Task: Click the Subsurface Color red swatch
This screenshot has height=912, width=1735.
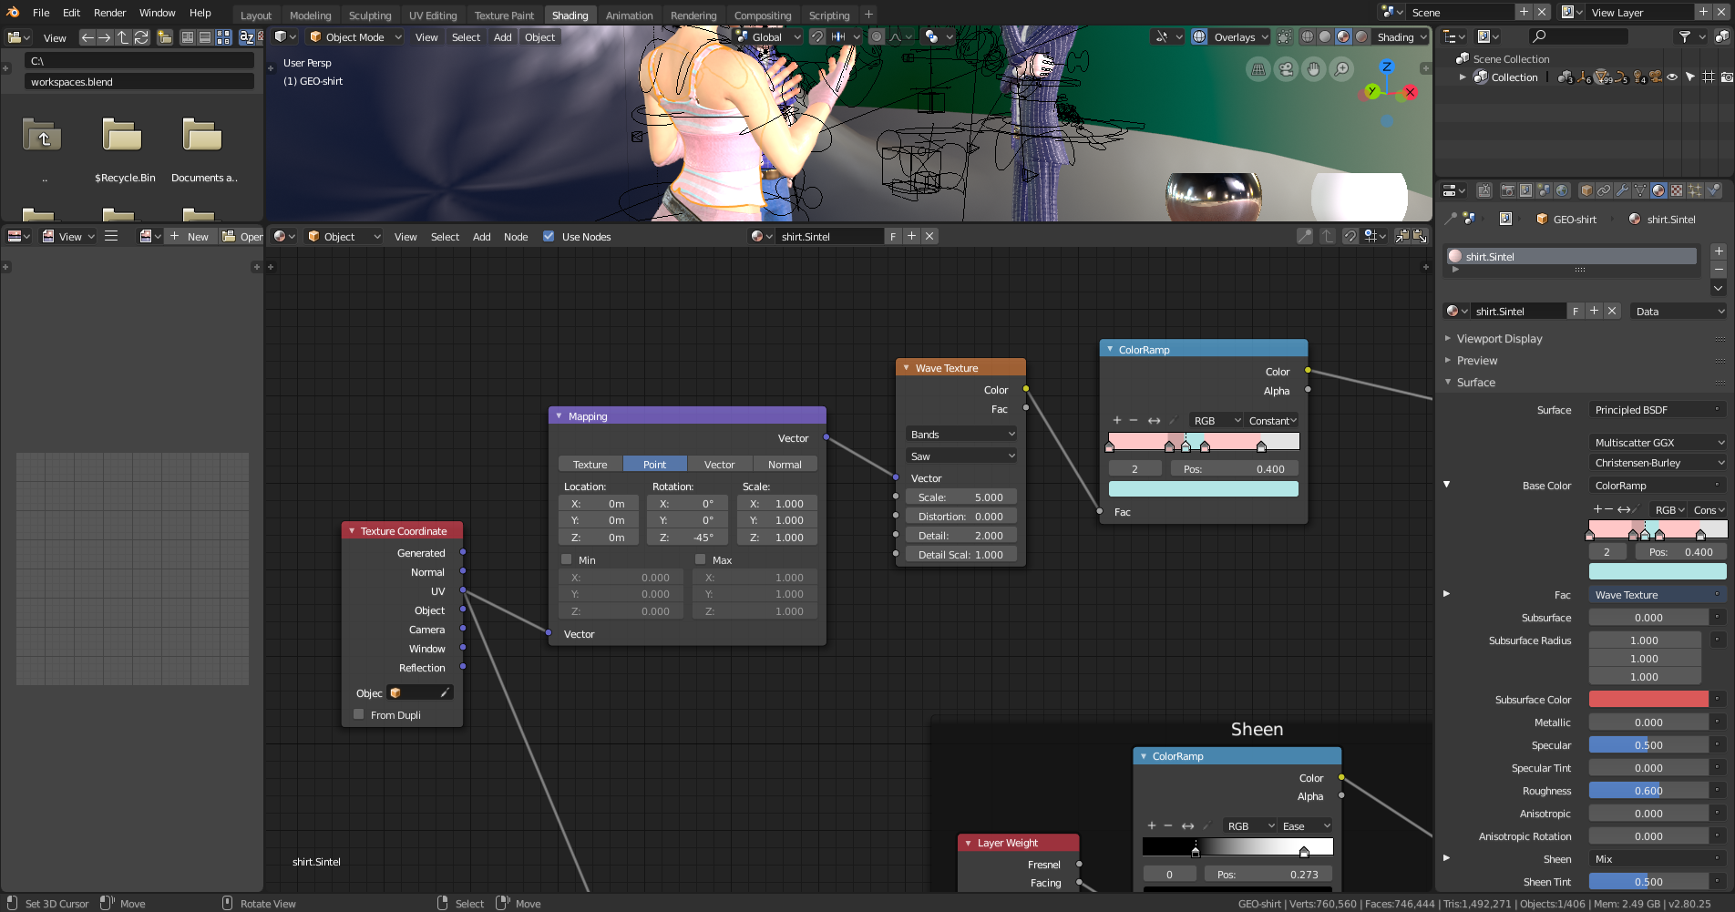Action: coord(1648,700)
